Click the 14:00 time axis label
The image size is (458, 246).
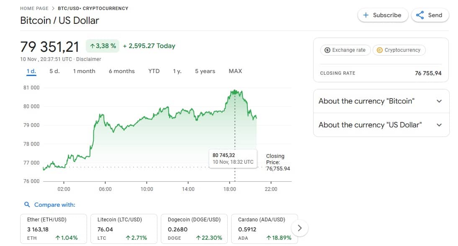[188, 189]
